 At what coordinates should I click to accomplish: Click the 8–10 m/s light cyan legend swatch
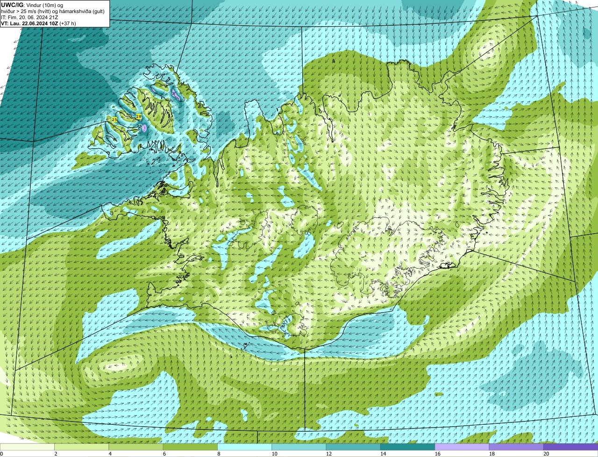[x=244, y=447]
